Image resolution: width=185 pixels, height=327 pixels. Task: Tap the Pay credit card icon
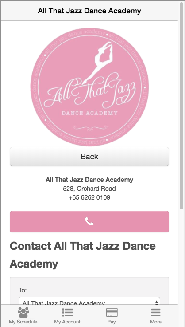click(x=112, y=313)
